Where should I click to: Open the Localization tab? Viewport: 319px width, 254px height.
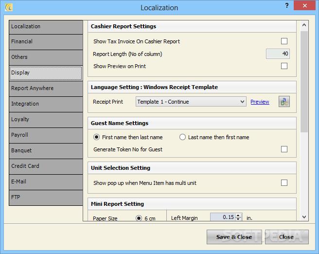coord(46,27)
